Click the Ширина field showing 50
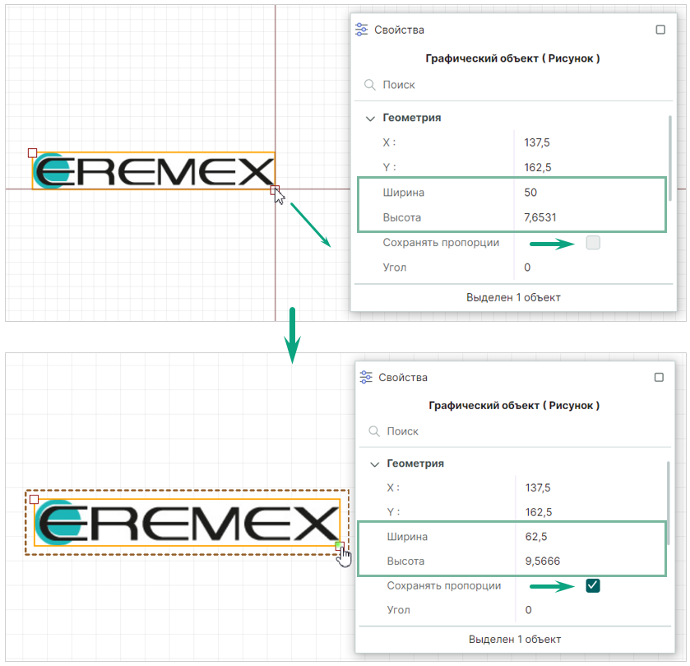 click(588, 193)
